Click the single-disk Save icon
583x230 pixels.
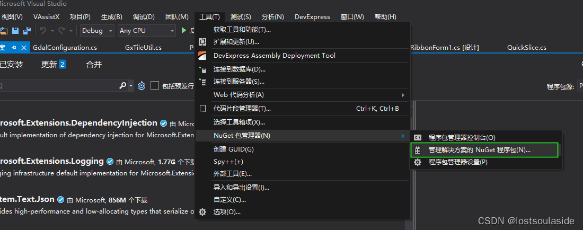[x=15, y=30]
